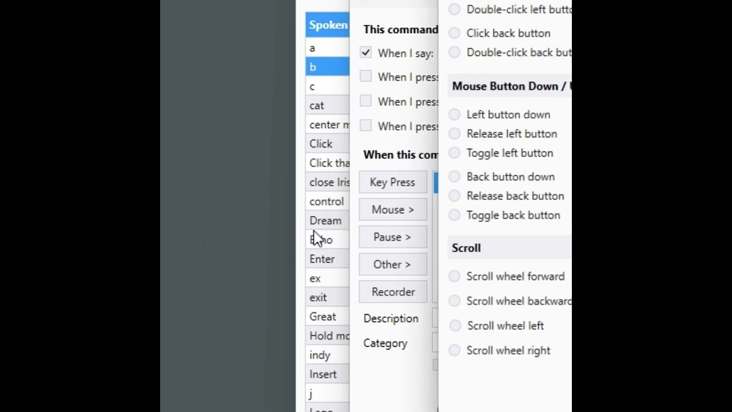Select the 'control' command row
The width and height of the screenshot is (732, 412).
[328, 201]
